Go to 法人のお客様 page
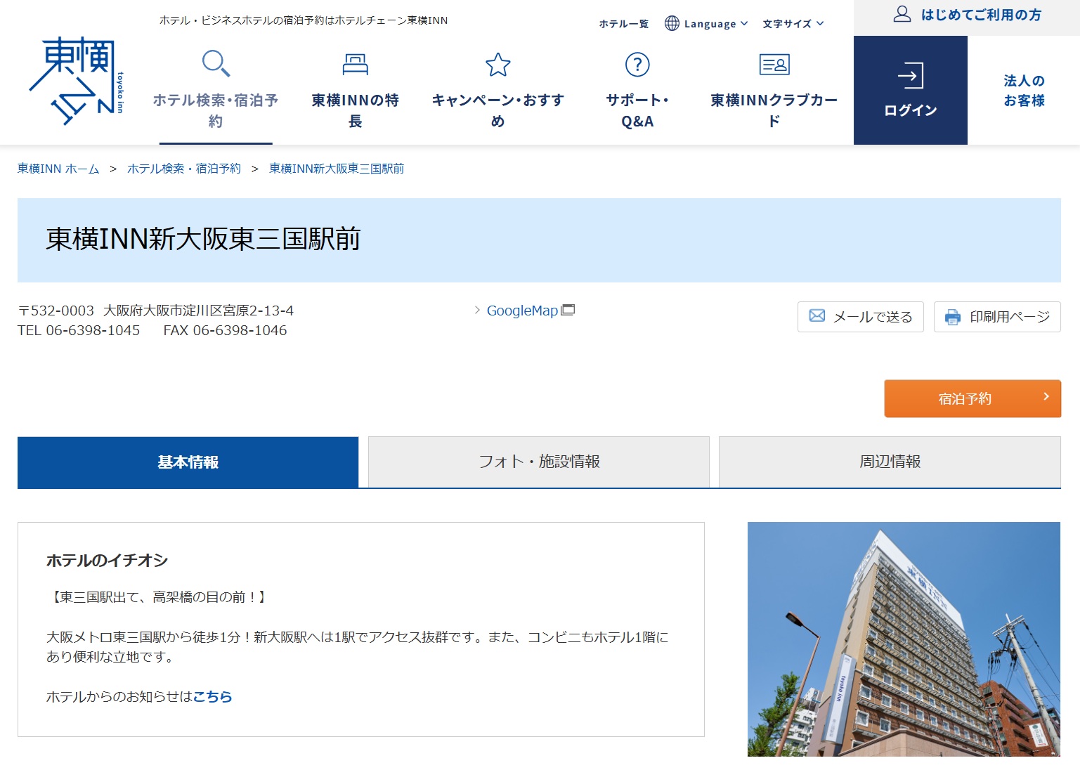Viewport: 1080px width, 770px height. click(x=1024, y=91)
